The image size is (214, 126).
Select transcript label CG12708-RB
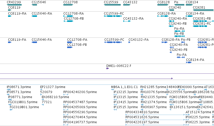tap(74, 19)
